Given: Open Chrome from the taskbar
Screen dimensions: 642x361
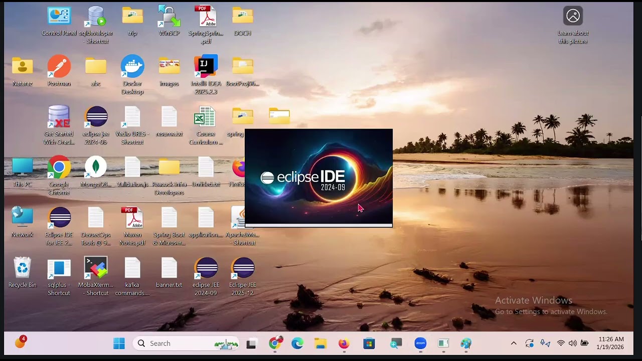Looking at the screenshot, I should coord(275,343).
